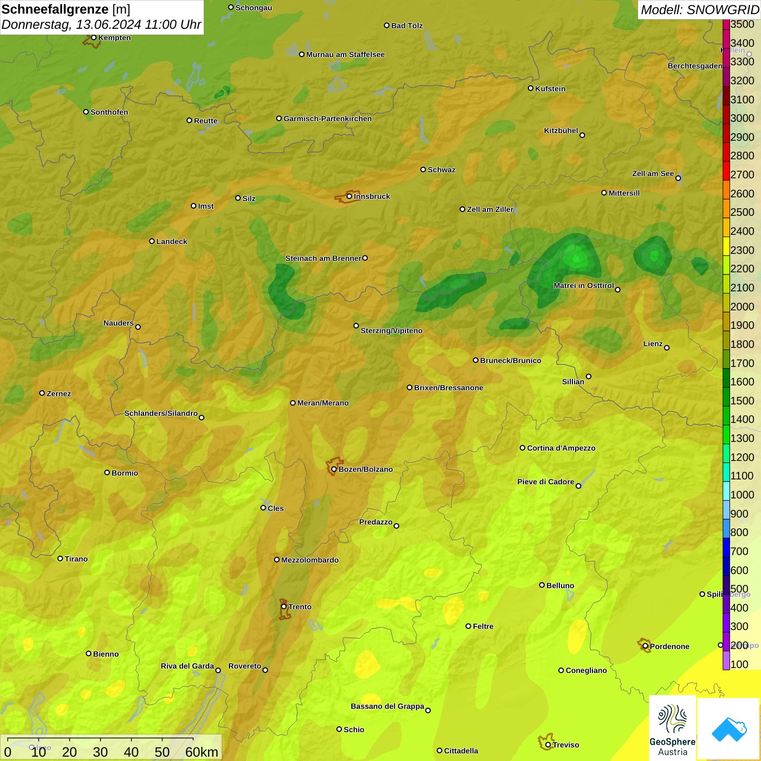The width and height of the screenshot is (761, 761).
Task: Select the Kufstein marker circle
Action: click(531, 88)
